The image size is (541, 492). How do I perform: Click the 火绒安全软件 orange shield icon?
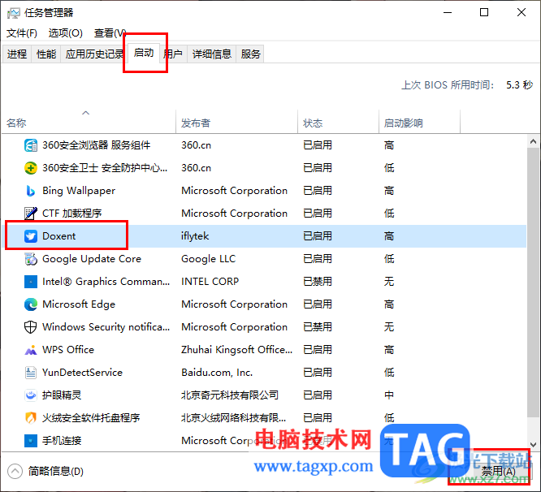pos(31,418)
